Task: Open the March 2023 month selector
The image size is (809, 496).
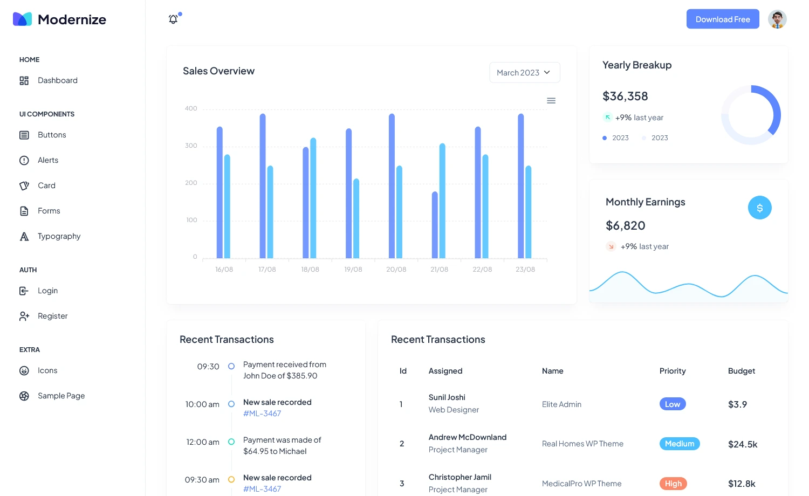Action: point(524,72)
